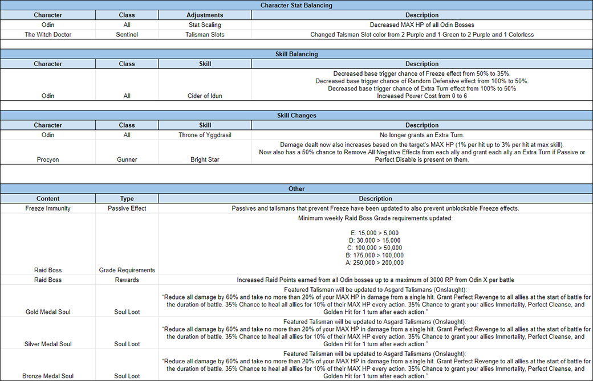This screenshot has width=593, height=381.
Task: Select the Procyon character cell
Action: pyautogui.click(x=48, y=160)
